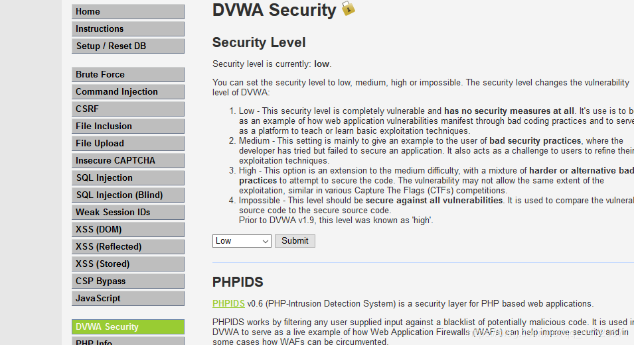Screen dimensions: 634x345
Task: Open Weak Session IDs module
Action: [127, 213]
